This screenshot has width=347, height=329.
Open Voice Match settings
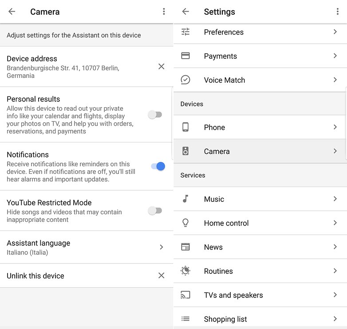point(260,80)
